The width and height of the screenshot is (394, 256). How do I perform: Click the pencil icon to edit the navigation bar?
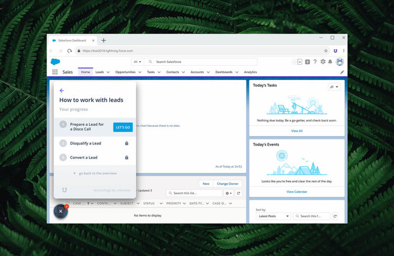[342, 72]
